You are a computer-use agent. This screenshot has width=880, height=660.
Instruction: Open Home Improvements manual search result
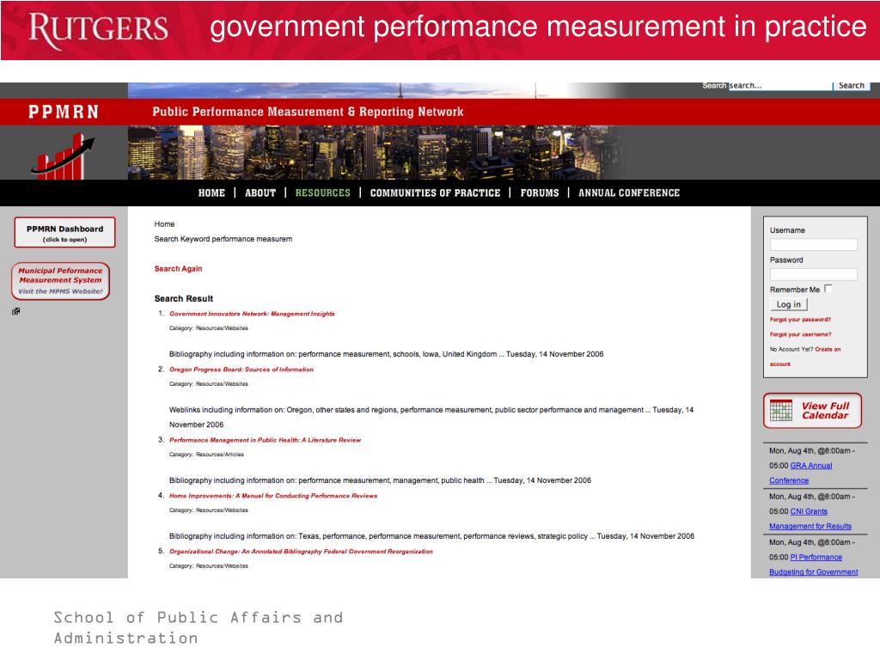273,496
